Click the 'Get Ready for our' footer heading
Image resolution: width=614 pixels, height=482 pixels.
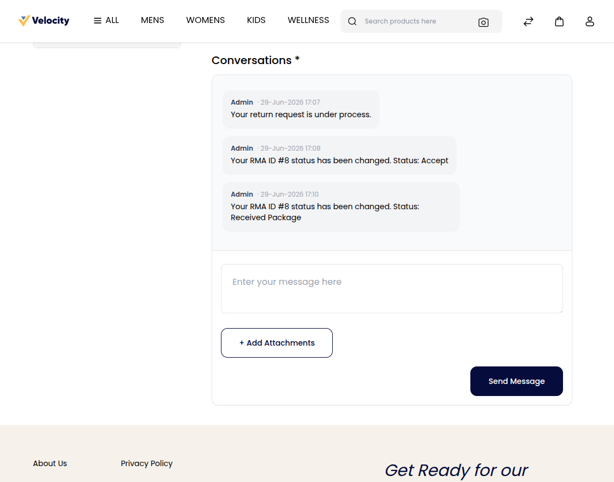[x=456, y=470]
